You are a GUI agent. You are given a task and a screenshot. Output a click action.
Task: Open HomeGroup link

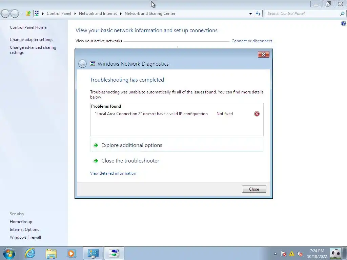[21, 222]
